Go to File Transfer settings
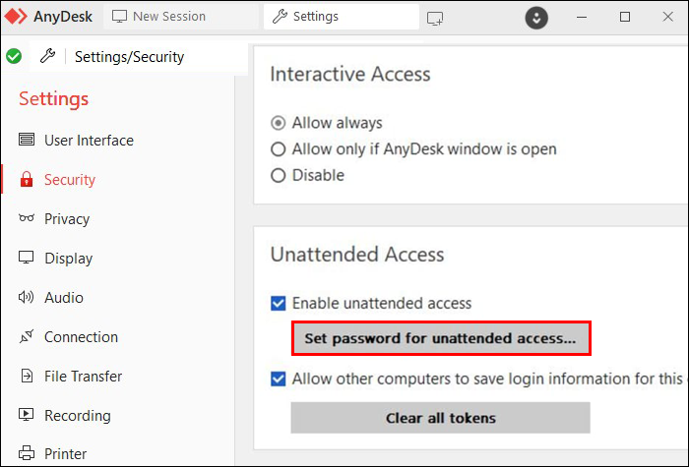689x467 pixels. click(x=83, y=377)
